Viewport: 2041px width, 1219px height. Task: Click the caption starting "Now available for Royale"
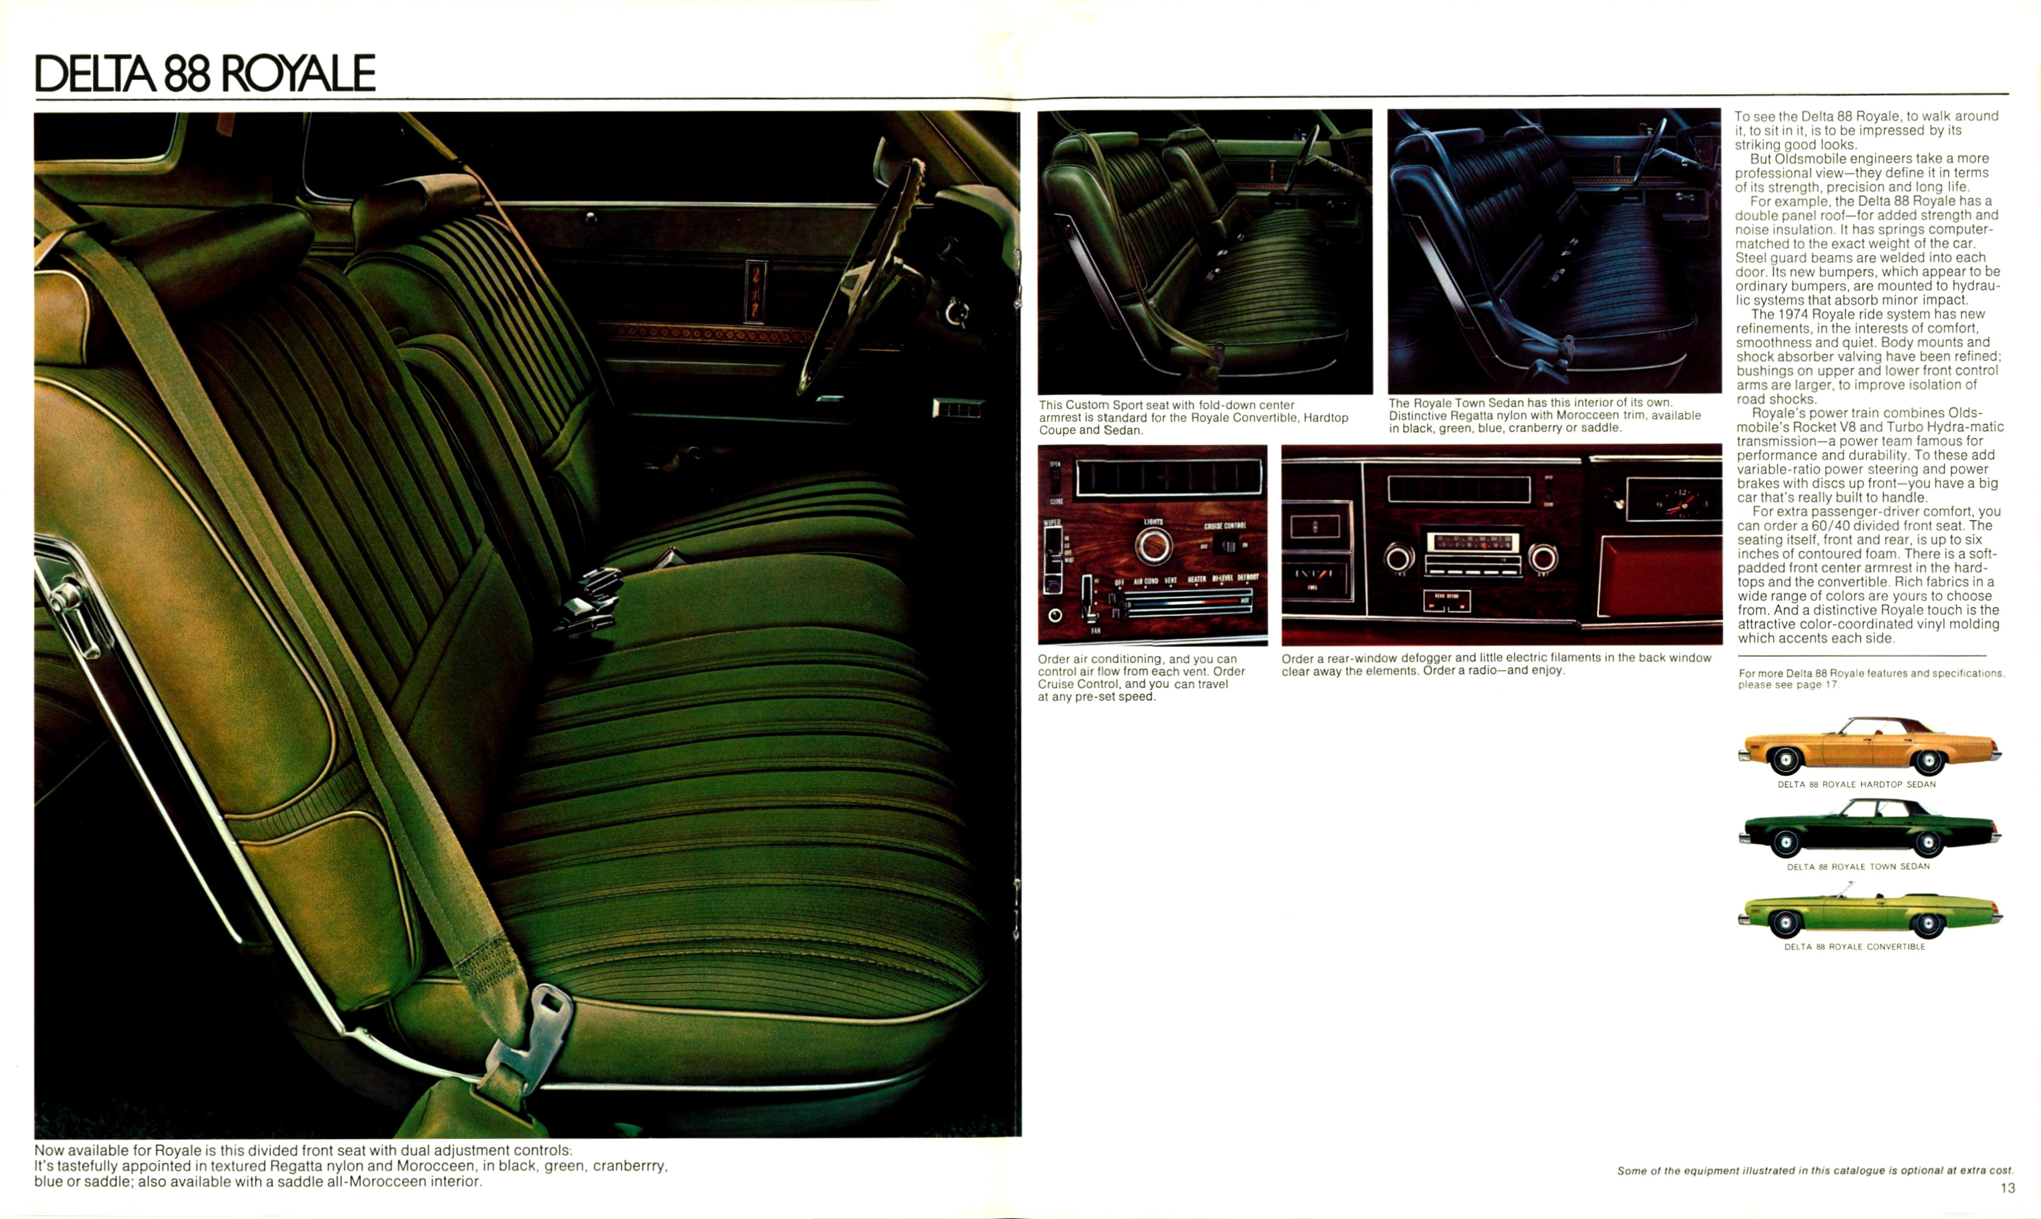pyautogui.click(x=351, y=1166)
